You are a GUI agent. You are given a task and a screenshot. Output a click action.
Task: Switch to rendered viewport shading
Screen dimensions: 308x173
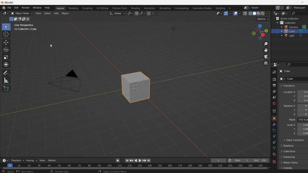[x=263, y=13]
